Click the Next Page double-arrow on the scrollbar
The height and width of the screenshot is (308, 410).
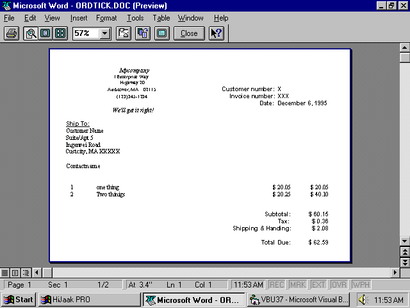404,262
